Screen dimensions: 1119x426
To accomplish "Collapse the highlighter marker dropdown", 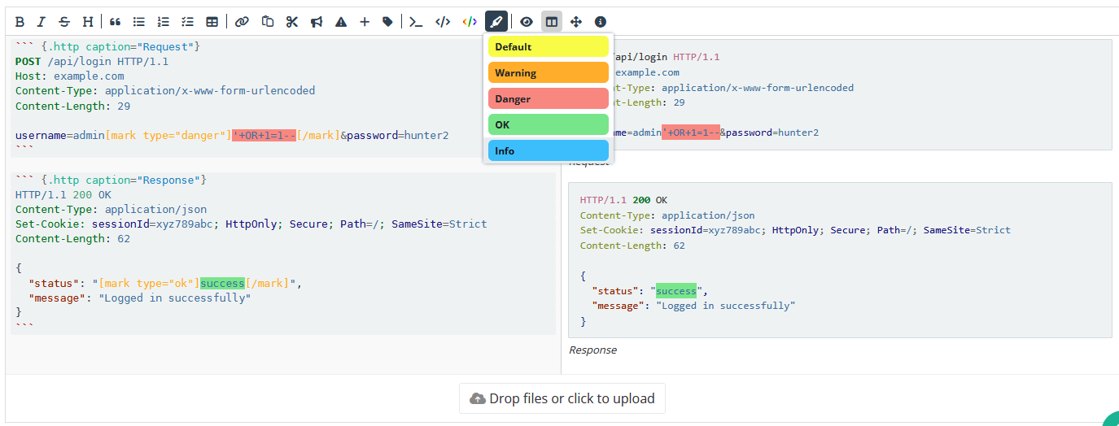I will [x=496, y=22].
